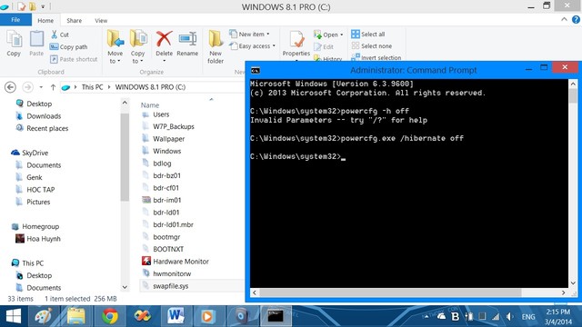Click the New folder icon
Viewport: 582px width, 327px height.
tap(216, 39)
